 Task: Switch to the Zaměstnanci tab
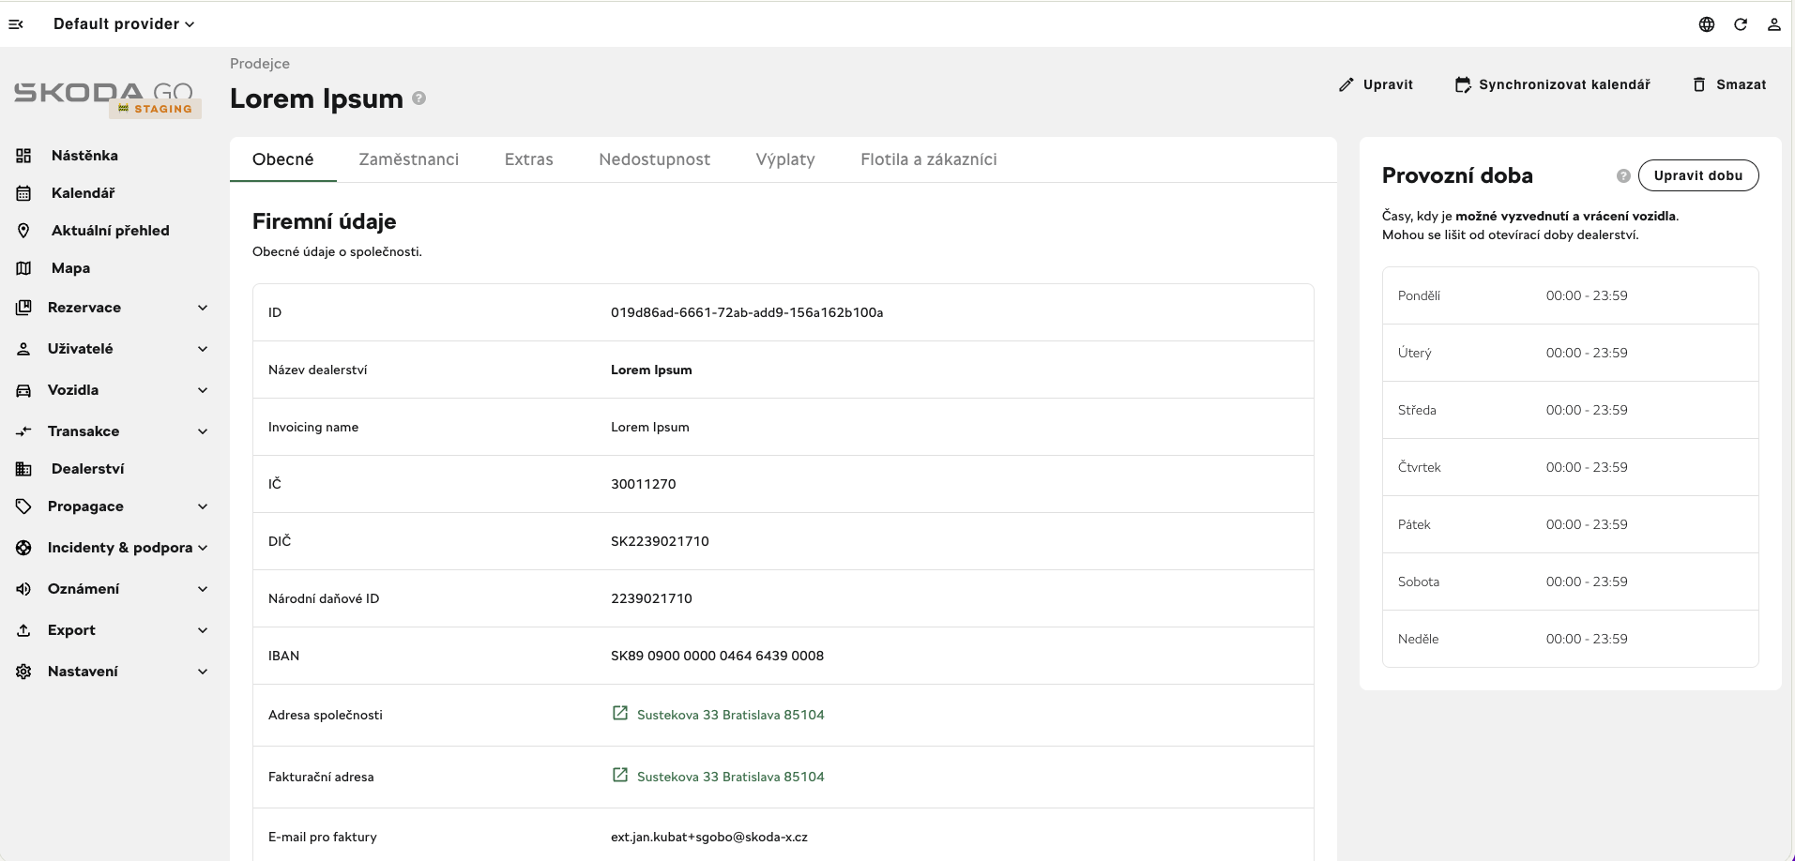pos(409,159)
